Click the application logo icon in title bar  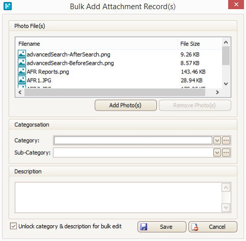pyautogui.click(x=8, y=6)
